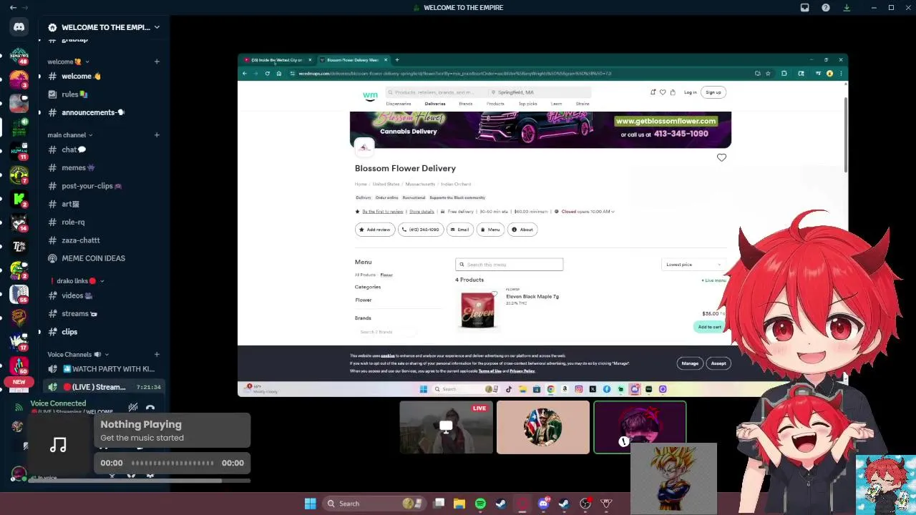Switch to Inside the Wettest City tab
Screen dimensions: 916x515
pyautogui.click(x=276, y=60)
